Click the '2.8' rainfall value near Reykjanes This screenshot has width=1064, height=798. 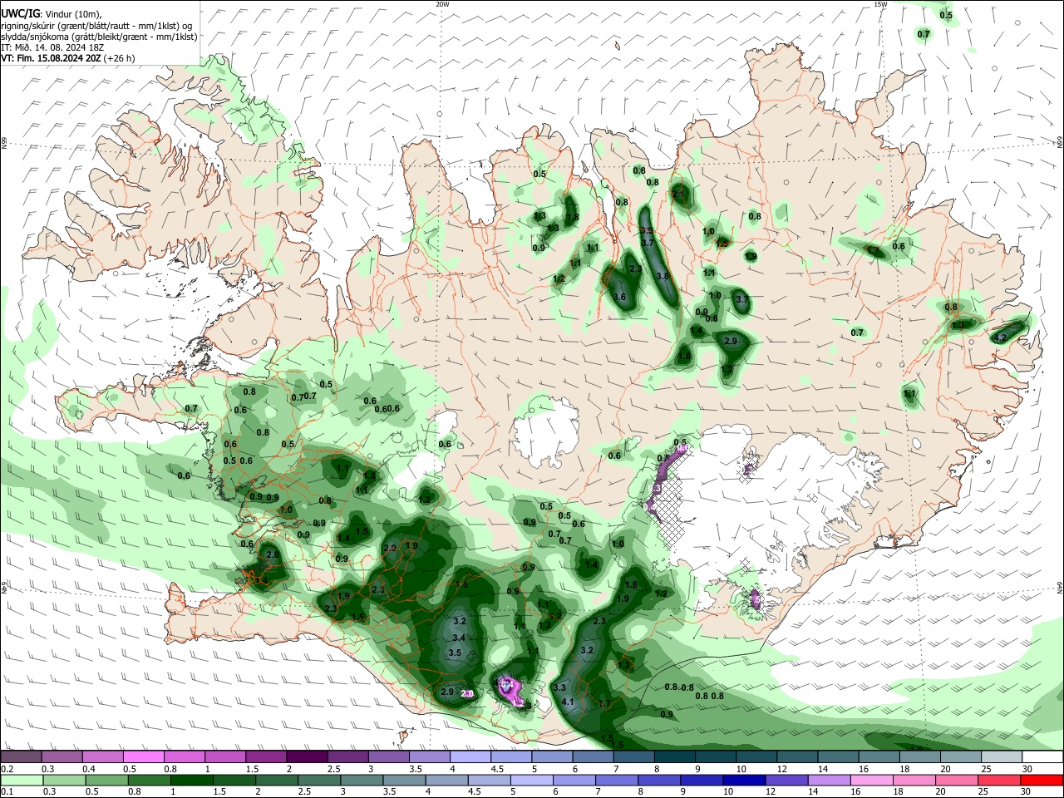click(x=271, y=554)
